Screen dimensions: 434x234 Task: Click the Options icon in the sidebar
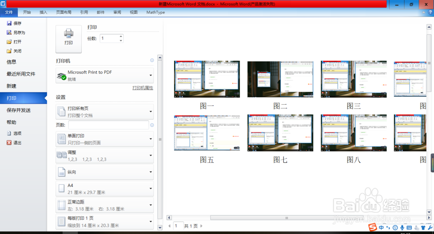click(x=9, y=133)
